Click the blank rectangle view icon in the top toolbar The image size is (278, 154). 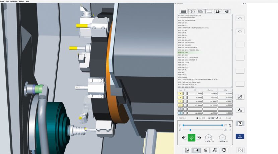click(209, 11)
